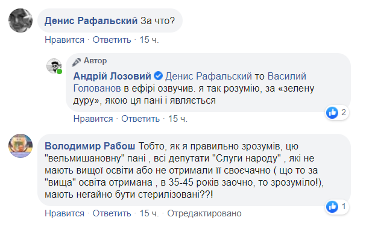Click the timestamp under Володимир Рабош's comment
This screenshot has width=375, height=226.
(x=150, y=213)
